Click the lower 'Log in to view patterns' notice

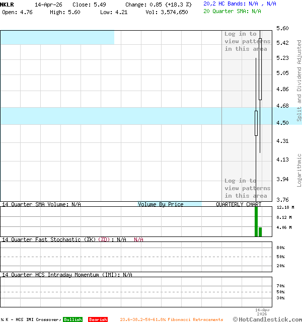coord(247,188)
